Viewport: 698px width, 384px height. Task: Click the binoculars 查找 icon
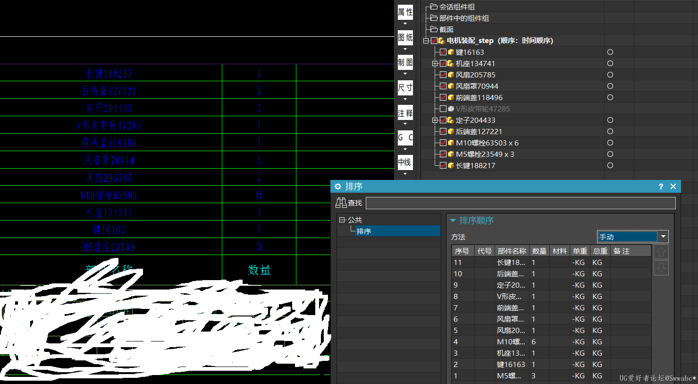click(x=341, y=203)
